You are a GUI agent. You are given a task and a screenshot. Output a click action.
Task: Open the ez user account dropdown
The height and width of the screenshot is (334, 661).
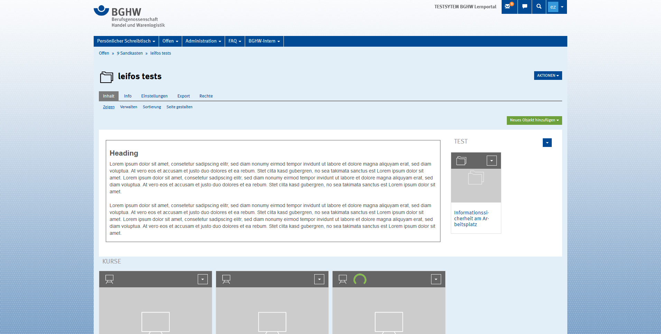pos(557,7)
